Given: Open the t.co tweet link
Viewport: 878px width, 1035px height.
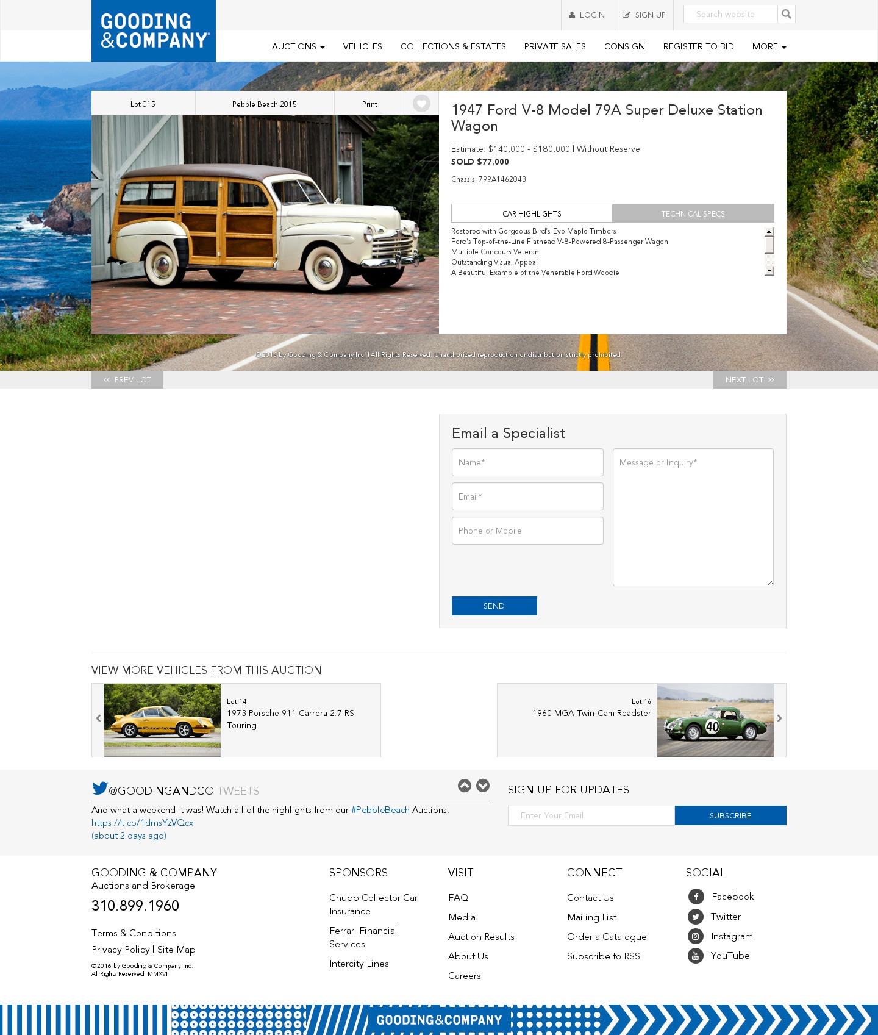Looking at the screenshot, I should [143, 823].
